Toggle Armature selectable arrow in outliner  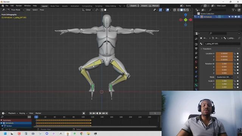point(230,17)
